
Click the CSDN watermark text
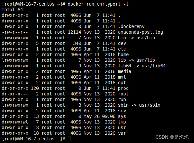[172, 137]
